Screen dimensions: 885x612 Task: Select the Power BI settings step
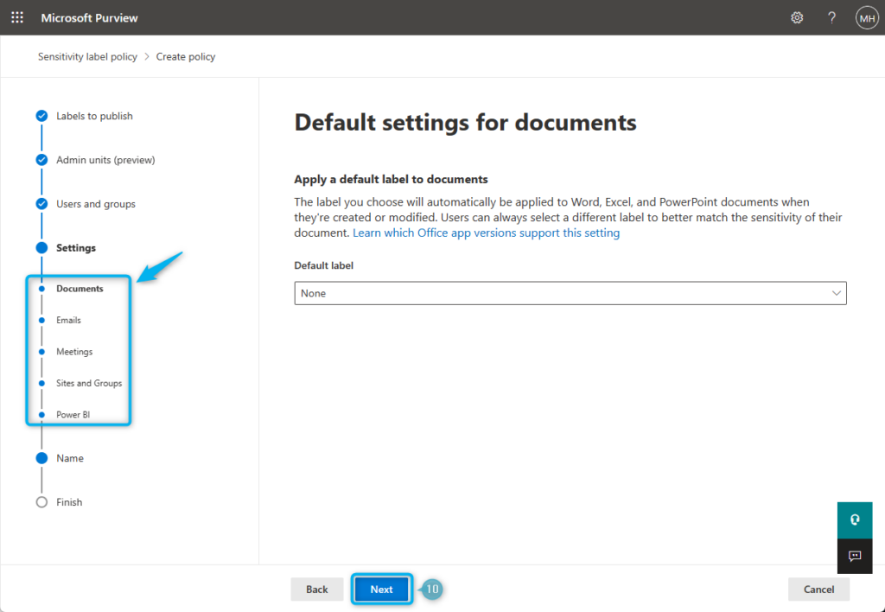point(73,414)
